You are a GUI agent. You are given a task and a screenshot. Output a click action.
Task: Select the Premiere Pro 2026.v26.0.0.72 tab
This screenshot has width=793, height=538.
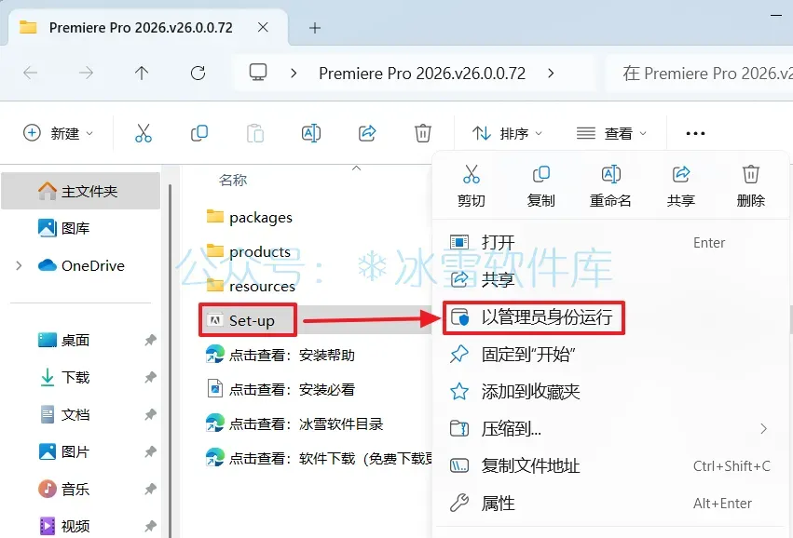click(141, 27)
